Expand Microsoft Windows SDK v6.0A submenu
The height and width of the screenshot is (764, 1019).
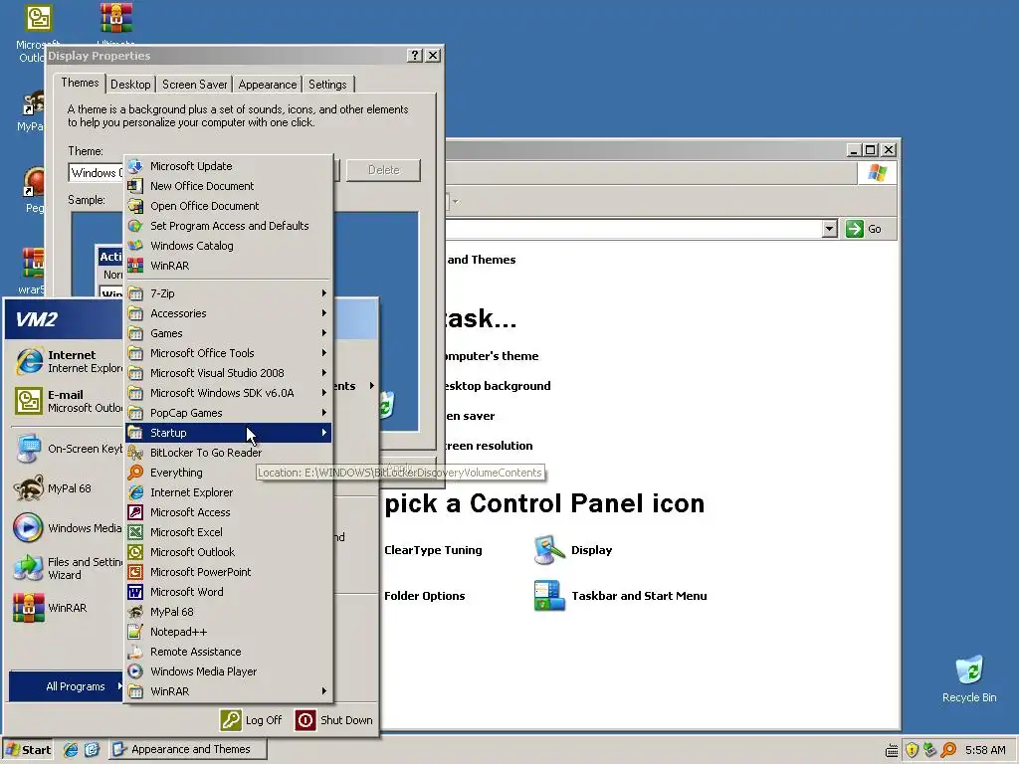click(x=228, y=393)
